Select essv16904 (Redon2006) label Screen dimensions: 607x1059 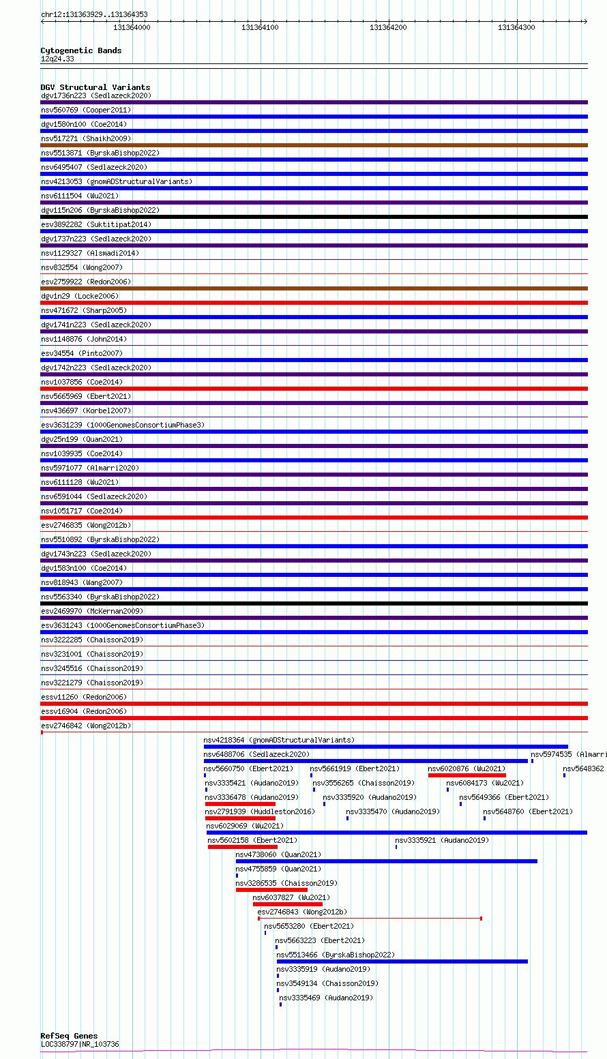[84, 711]
